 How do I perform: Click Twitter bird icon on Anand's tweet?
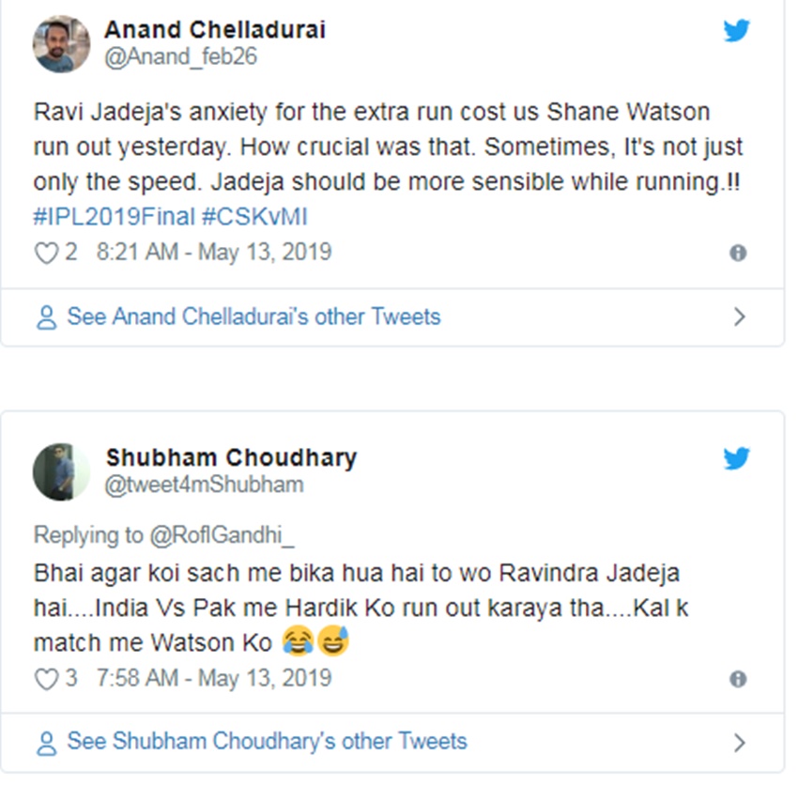tap(737, 30)
